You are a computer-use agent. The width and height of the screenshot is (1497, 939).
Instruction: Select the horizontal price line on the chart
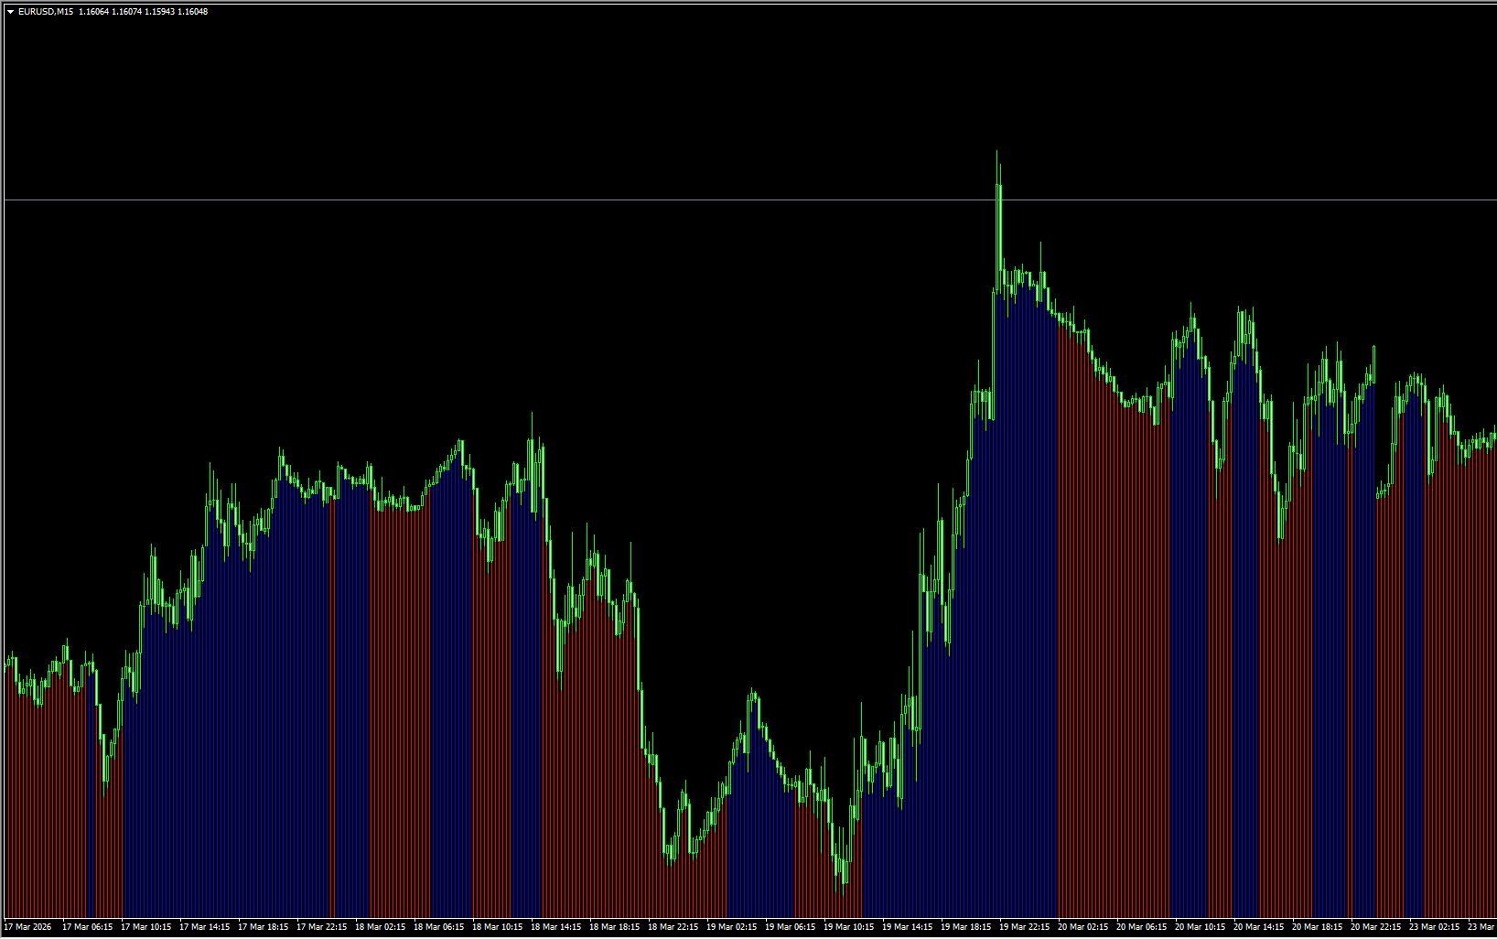[549, 200]
